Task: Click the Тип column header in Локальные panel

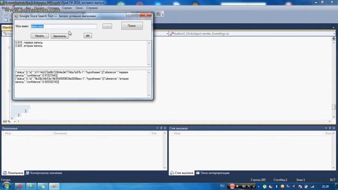Action: (156, 134)
